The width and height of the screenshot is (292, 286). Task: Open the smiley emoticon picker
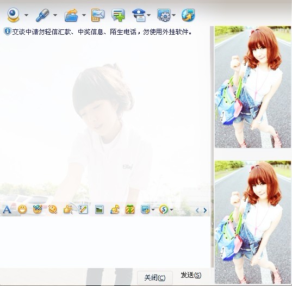tap(22, 210)
